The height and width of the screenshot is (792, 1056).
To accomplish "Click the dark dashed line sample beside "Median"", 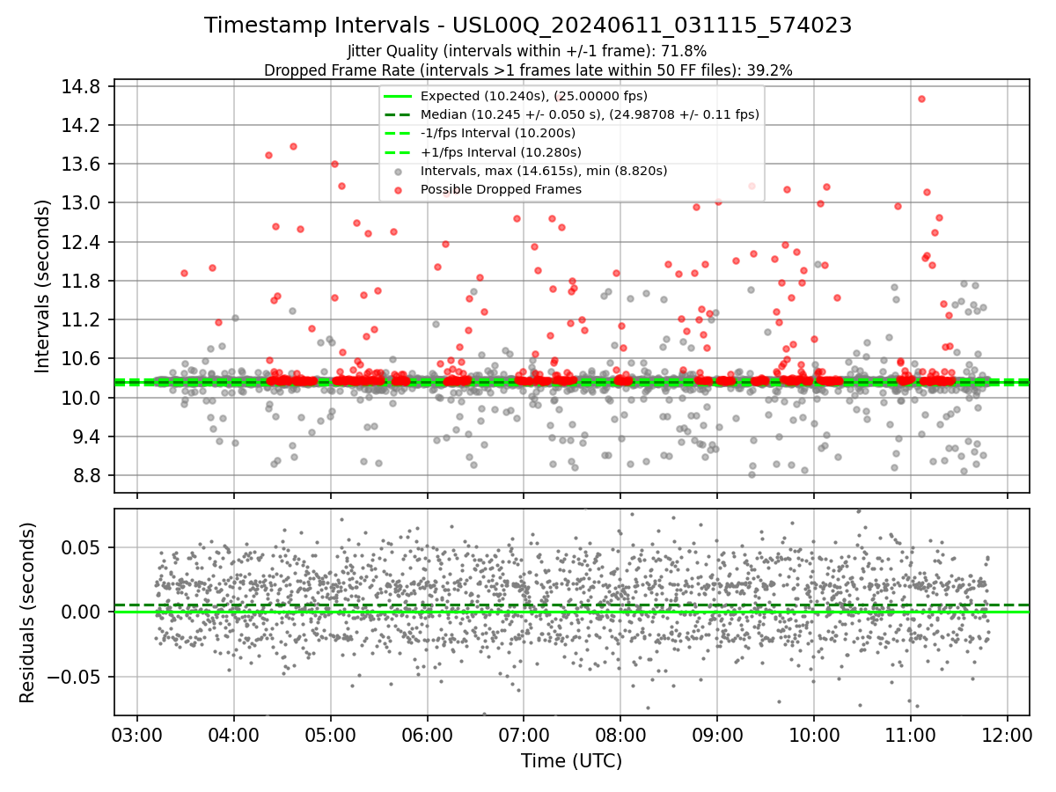I will click(399, 114).
